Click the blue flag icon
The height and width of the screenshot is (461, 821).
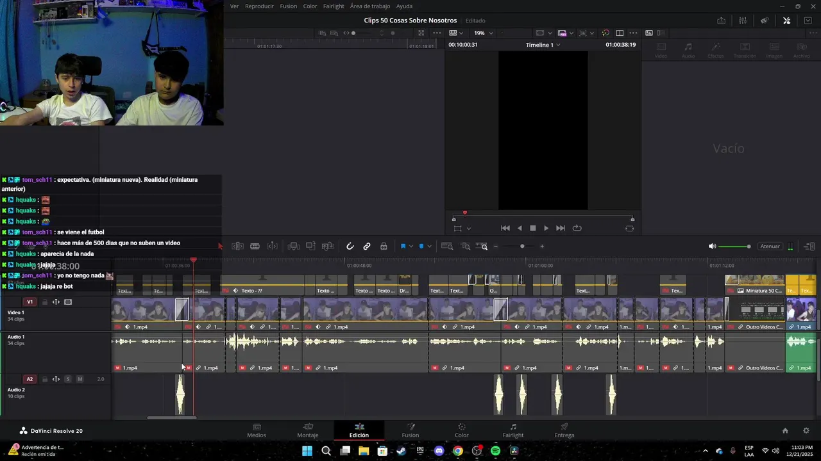[x=403, y=247]
